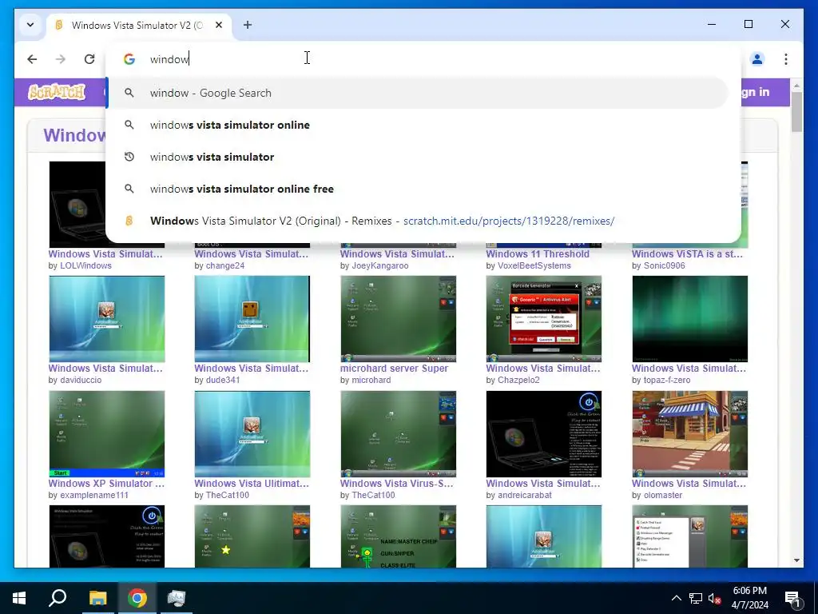Click the network tray icon
The height and width of the screenshot is (614, 818).
pos(696,598)
